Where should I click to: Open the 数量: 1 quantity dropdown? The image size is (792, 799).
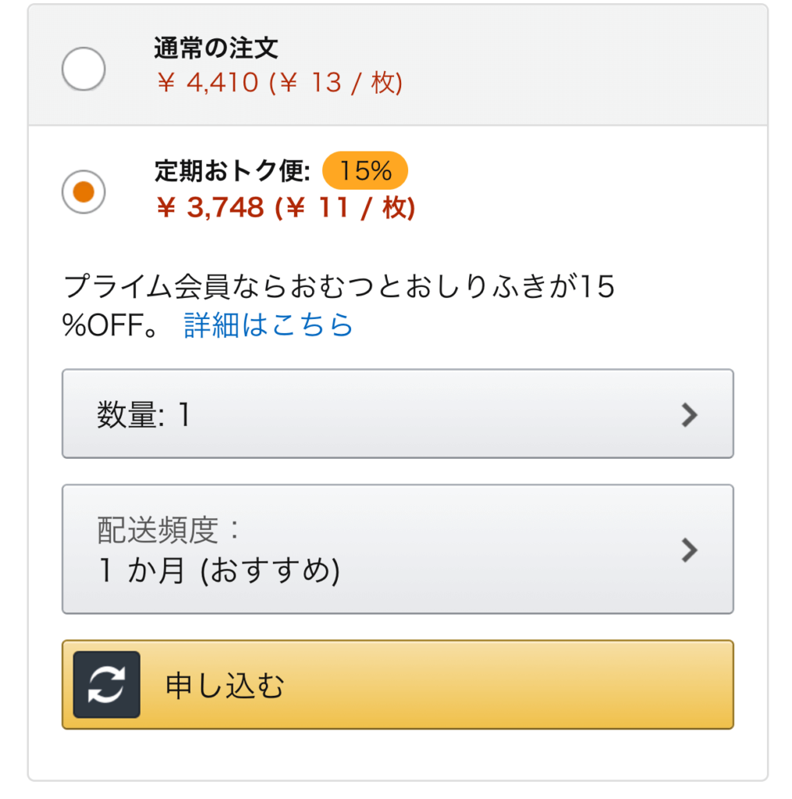397,414
